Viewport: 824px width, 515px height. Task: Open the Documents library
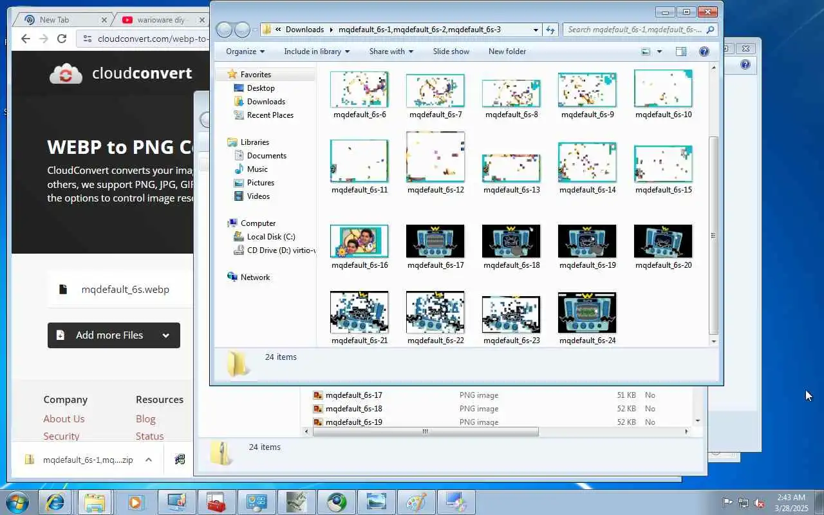coord(267,156)
